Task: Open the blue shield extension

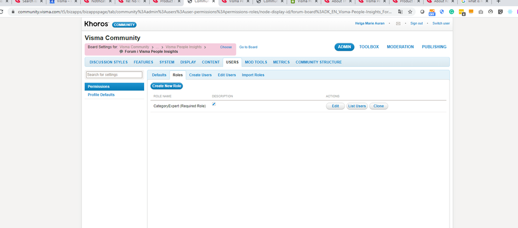Action: click(x=442, y=12)
